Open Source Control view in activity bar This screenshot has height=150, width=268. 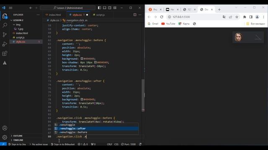pyautogui.click(x=5, y=35)
